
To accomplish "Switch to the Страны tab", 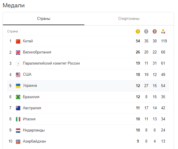I will coord(43,19).
